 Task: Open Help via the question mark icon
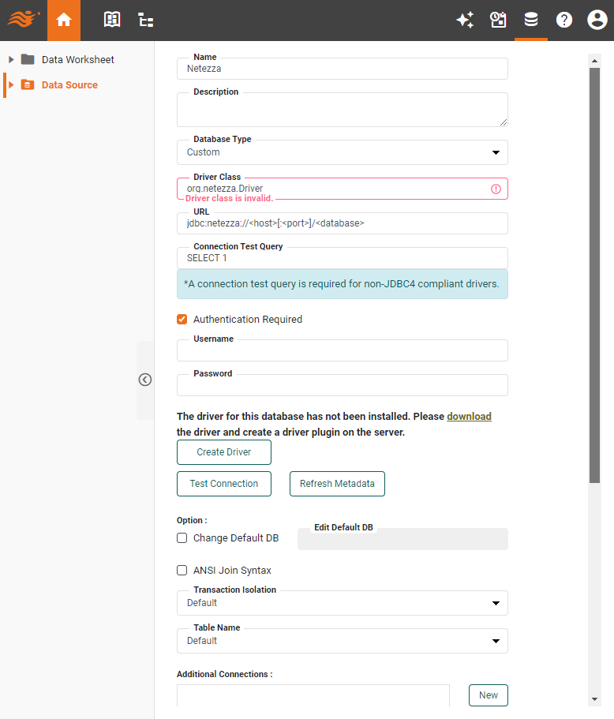pos(563,20)
